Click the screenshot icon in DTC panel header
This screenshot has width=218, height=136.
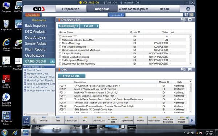183,70
